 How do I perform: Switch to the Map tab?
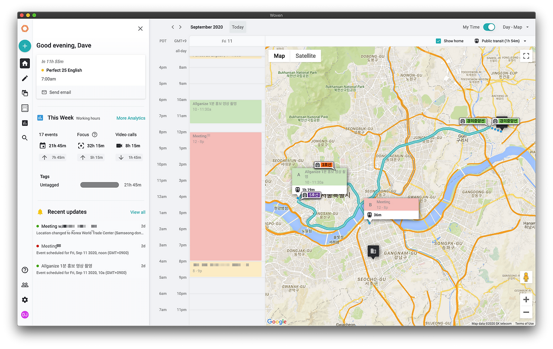[x=280, y=56]
